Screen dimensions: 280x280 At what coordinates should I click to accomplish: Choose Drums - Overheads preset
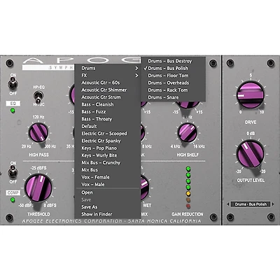173,83
